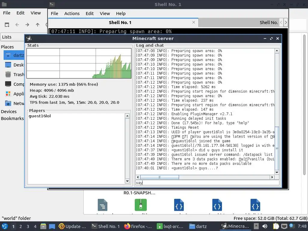
Task: Show previous terminal tabs with left chevron
Action: tap(281, 22)
